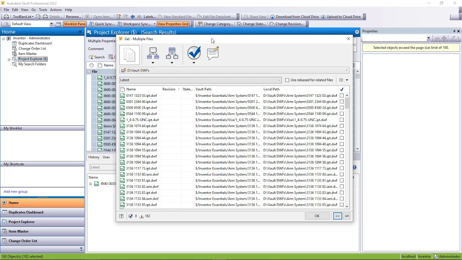Screen dimensions: 462x260
Task: Click OK in Get dialog
Action: tap(317, 216)
